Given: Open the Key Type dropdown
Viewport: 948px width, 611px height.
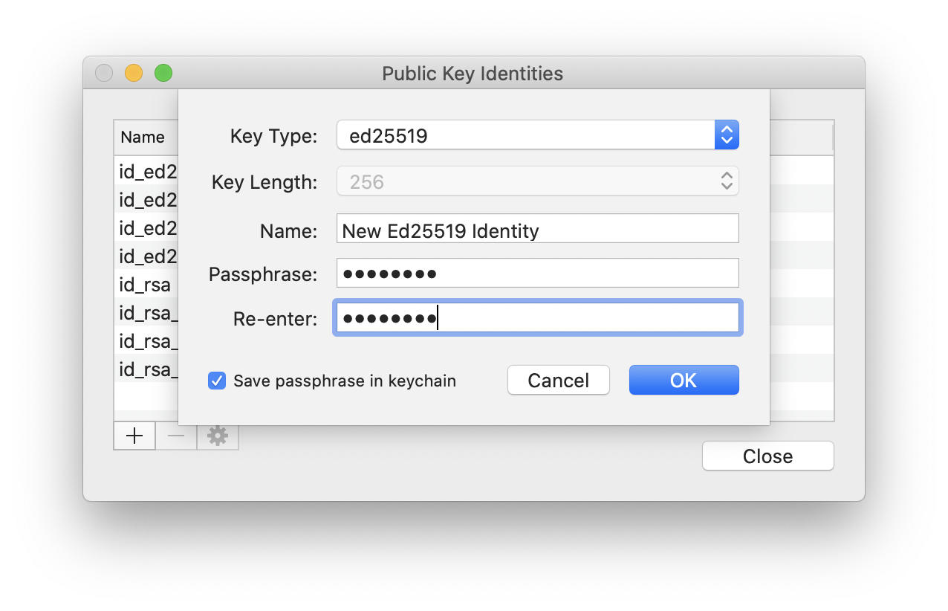Looking at the screenshot, I should [x=537, y=136].
